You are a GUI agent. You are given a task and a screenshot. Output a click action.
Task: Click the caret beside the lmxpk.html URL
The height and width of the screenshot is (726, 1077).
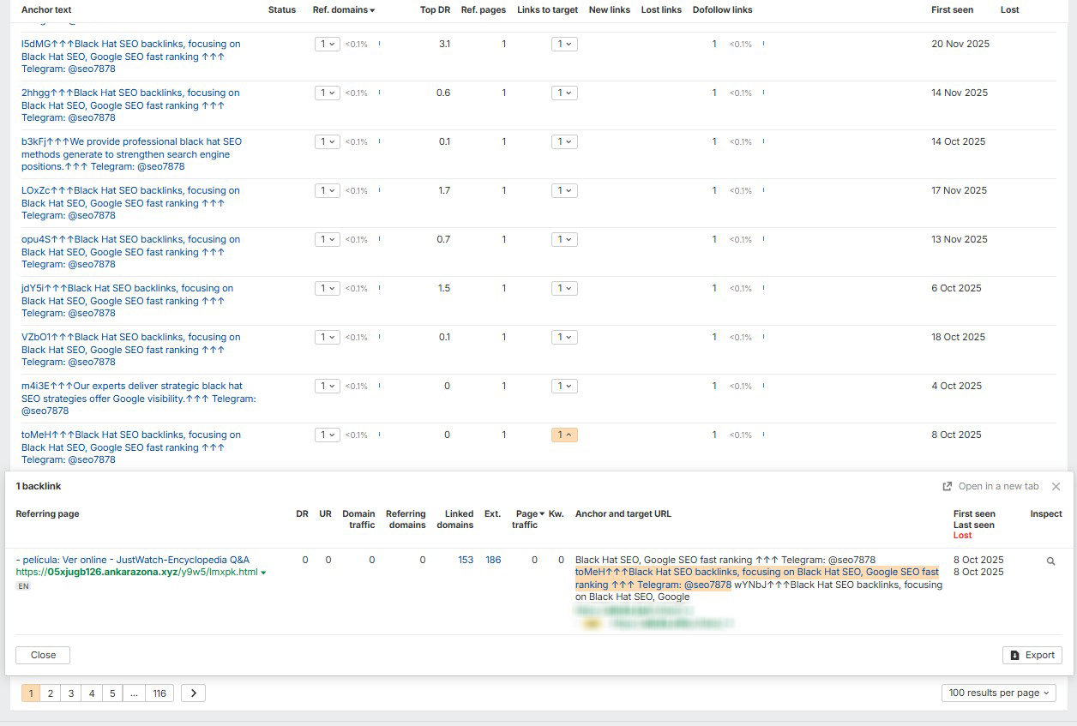[264, 573]
